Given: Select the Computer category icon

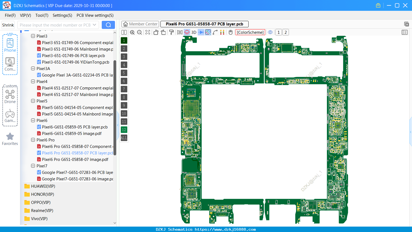Looking at the screenshot, I should click(x=10, y=64).
